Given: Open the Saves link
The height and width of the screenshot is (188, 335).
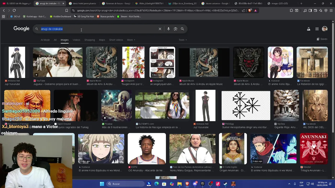Looking at the screenshot, I should [322, 39].
